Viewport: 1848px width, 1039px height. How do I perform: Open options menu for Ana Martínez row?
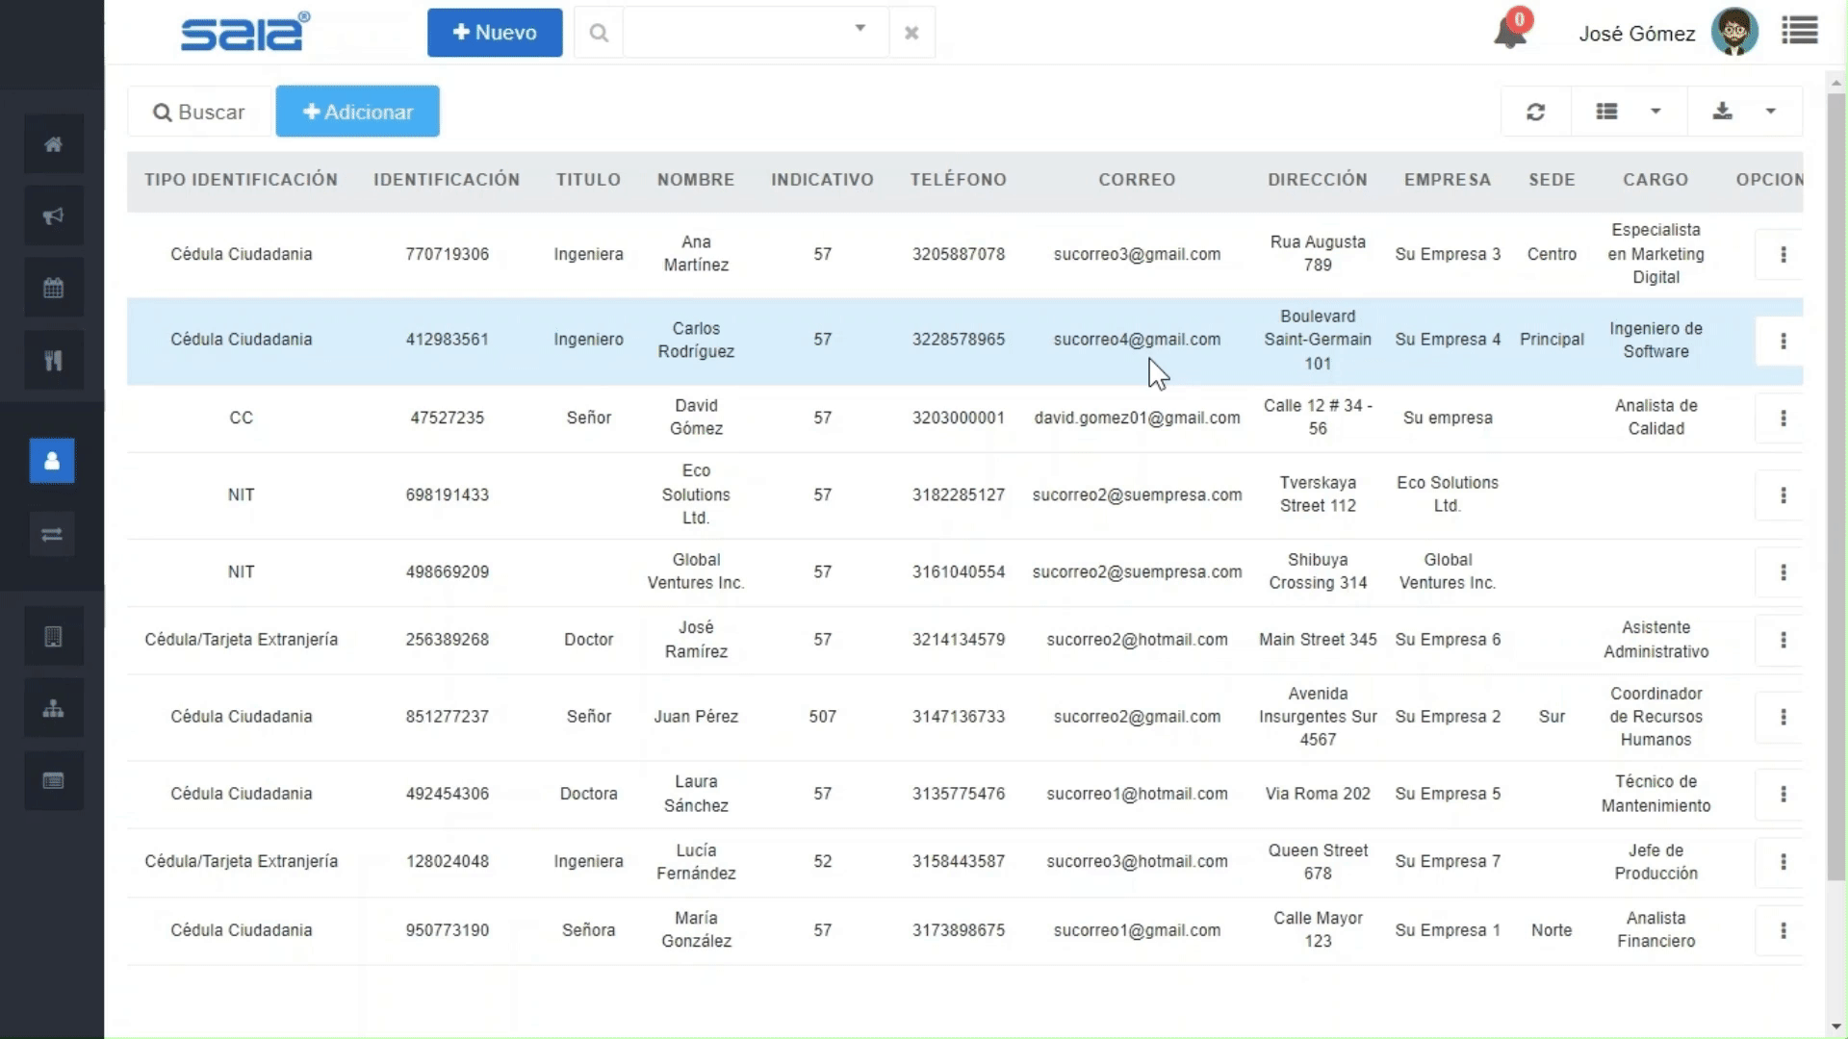click(x=1783, y=255)
